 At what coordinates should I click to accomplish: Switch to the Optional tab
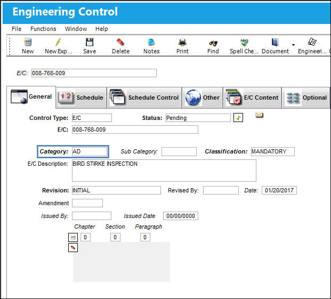pyautogui.click(x=306, y=98)
